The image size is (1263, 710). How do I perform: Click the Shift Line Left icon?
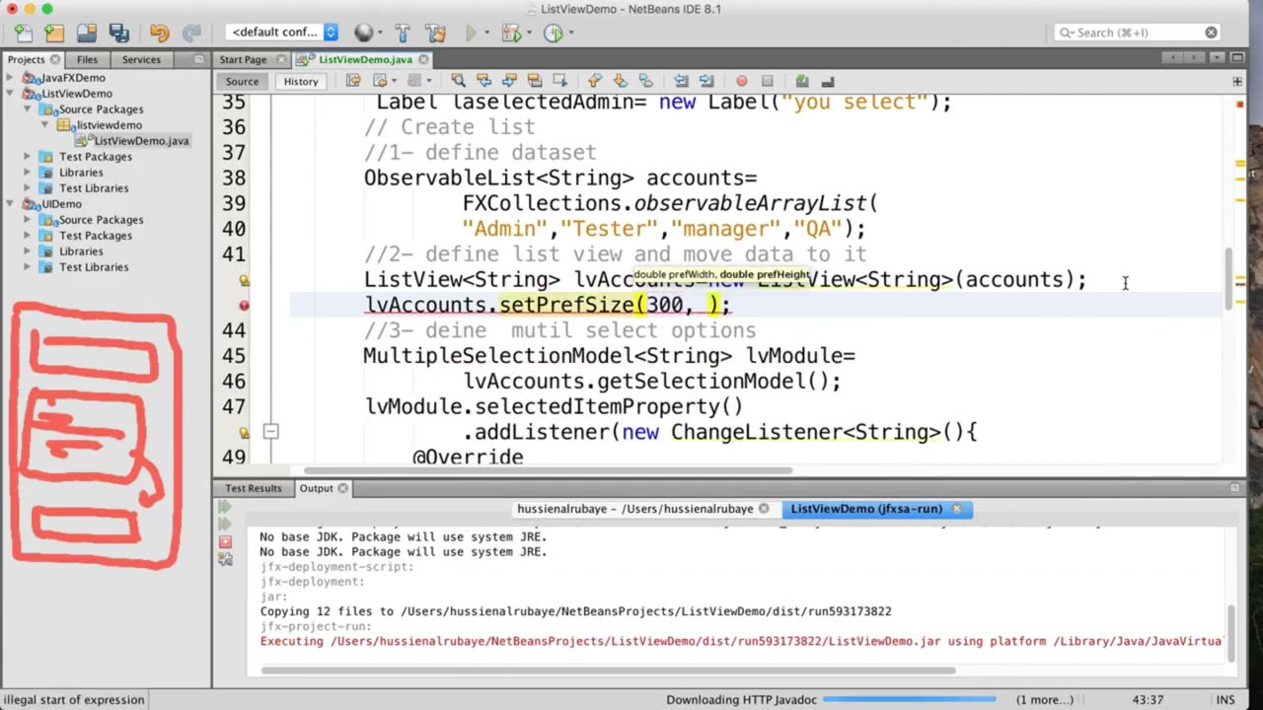coord(681,81)
